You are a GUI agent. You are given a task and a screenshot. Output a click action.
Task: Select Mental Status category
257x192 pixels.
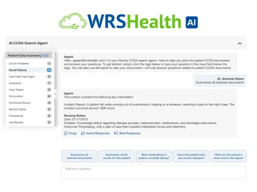point(30,109)
